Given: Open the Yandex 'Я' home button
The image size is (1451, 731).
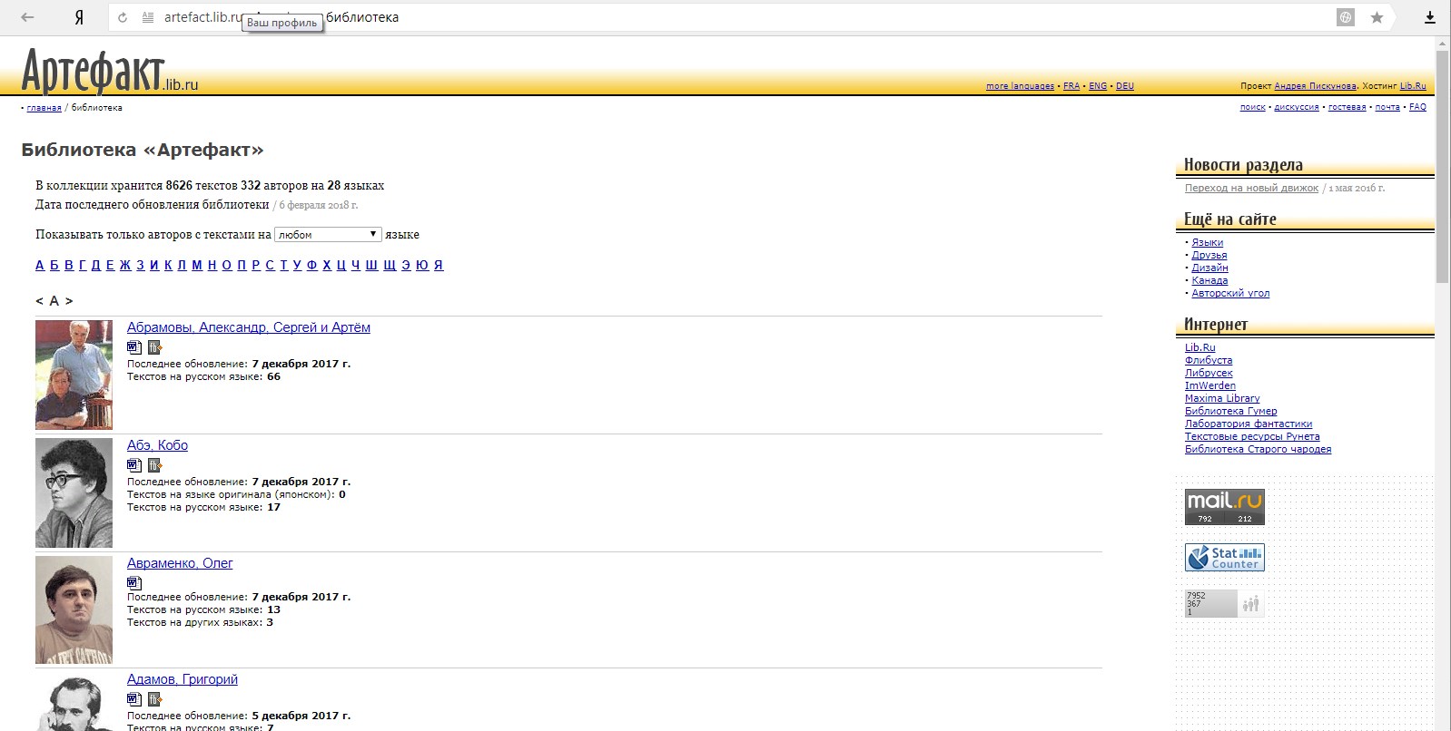Looking at the screenshot, I should 79,17.
